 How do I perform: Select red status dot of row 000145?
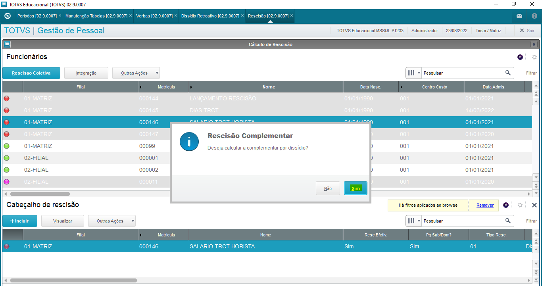point(6,110)
